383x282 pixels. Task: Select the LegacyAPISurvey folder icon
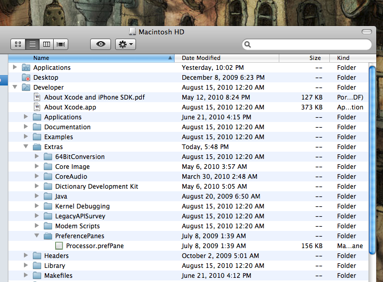48,216
